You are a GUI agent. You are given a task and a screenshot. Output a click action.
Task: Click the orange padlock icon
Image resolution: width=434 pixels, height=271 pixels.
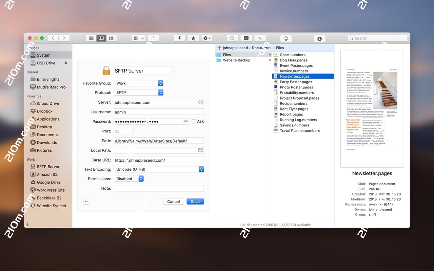click(106, 70)
